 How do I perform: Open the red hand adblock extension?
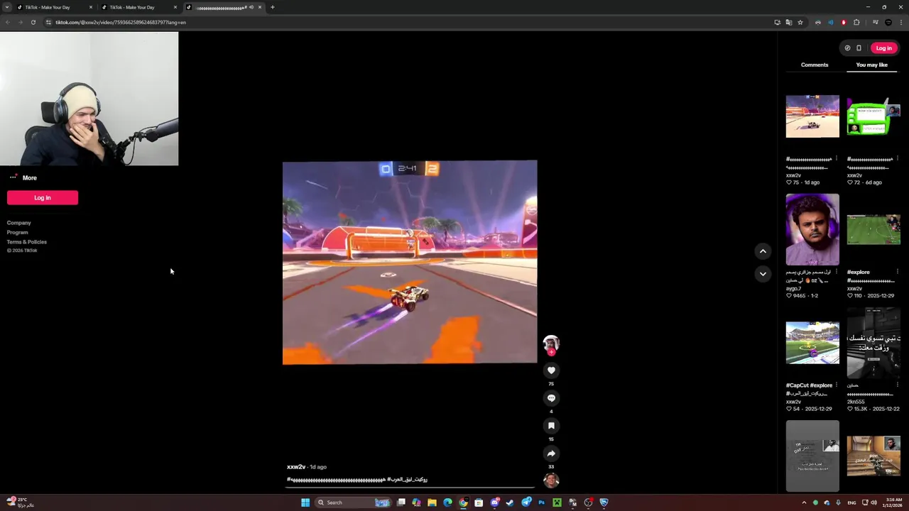point(844,22)
